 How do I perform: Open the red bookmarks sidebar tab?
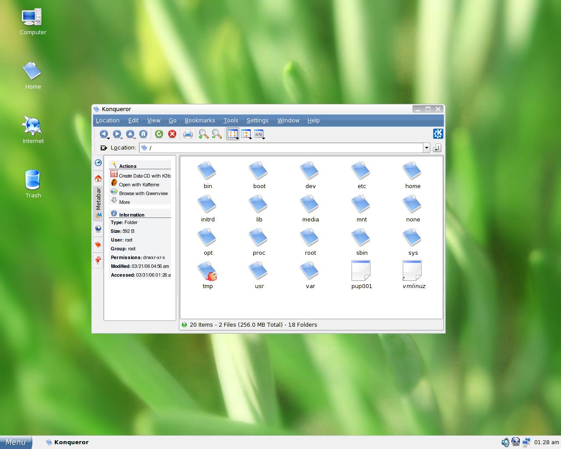pyautogui.click(x=98, y=245)
